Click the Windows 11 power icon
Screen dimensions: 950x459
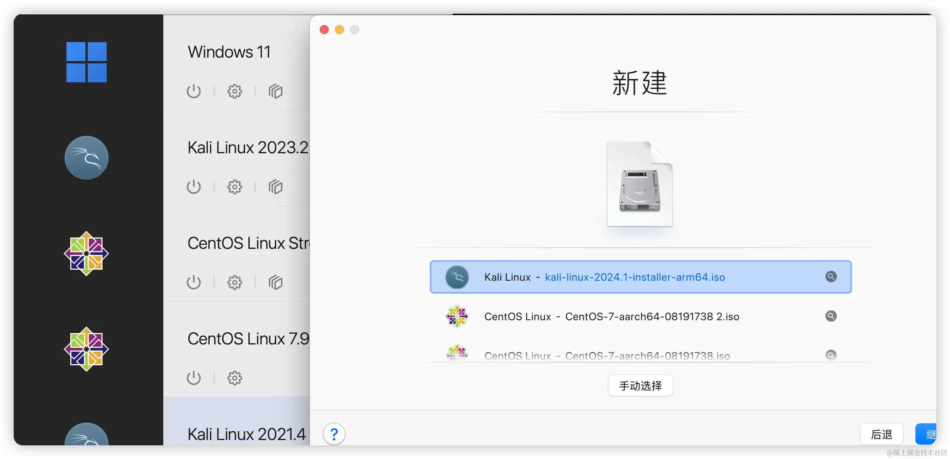pos(194,91)
